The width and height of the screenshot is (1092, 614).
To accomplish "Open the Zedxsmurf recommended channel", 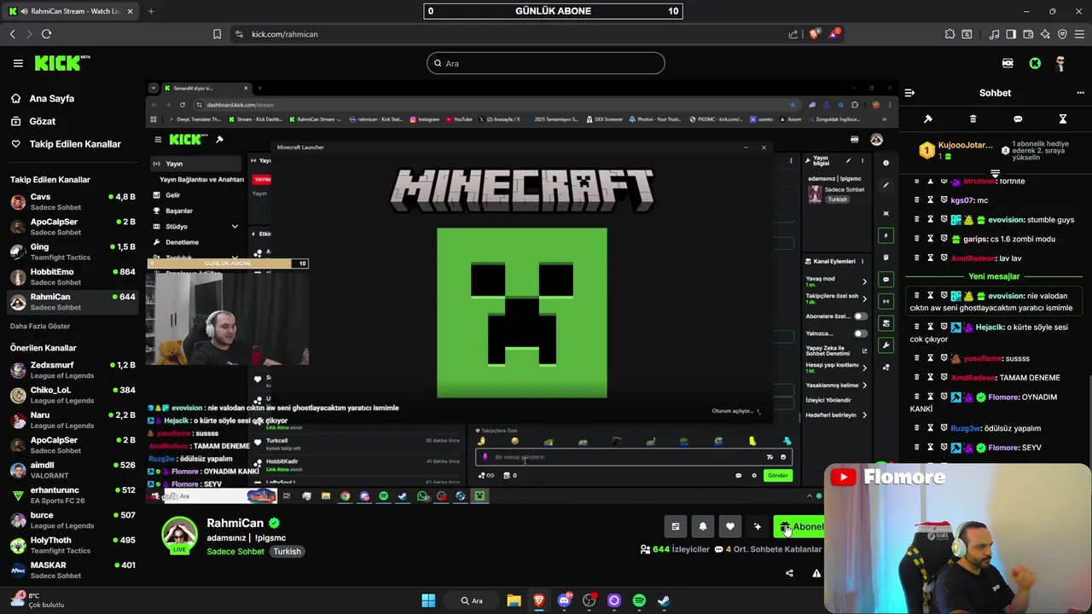I will [x=72, y=370].
